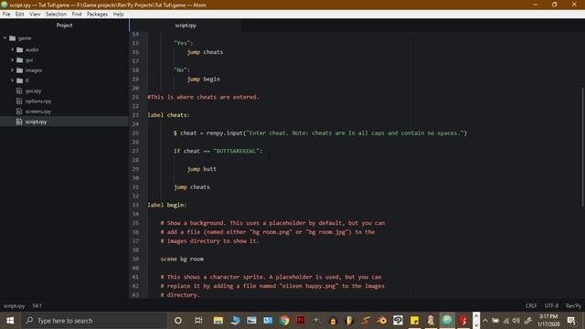This screenshot has height=329, width=585.
Task: Open the Ren'Py launcher taskbar icon
Action: pyautogui.click(x=431, y=321)
